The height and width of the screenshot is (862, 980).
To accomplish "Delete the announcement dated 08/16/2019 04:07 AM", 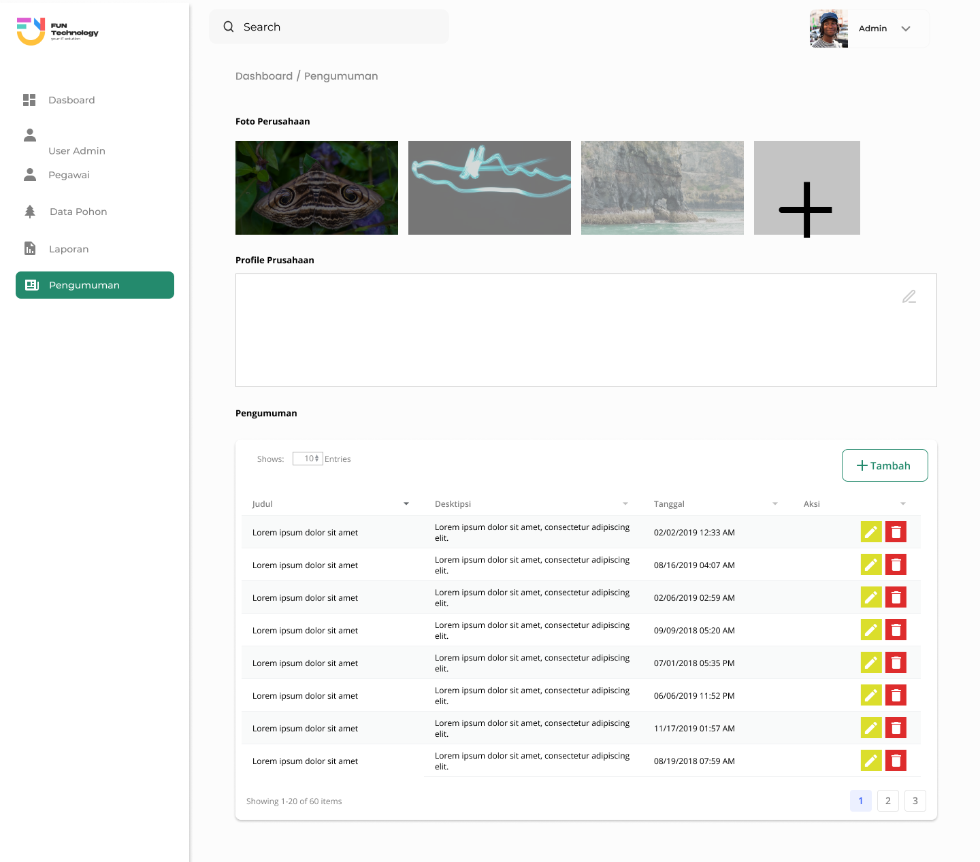I will [896, 565].
